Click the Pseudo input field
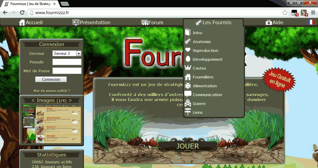Image resolution: width=318 pixels, height=168 pixels. tap(67, 62)
